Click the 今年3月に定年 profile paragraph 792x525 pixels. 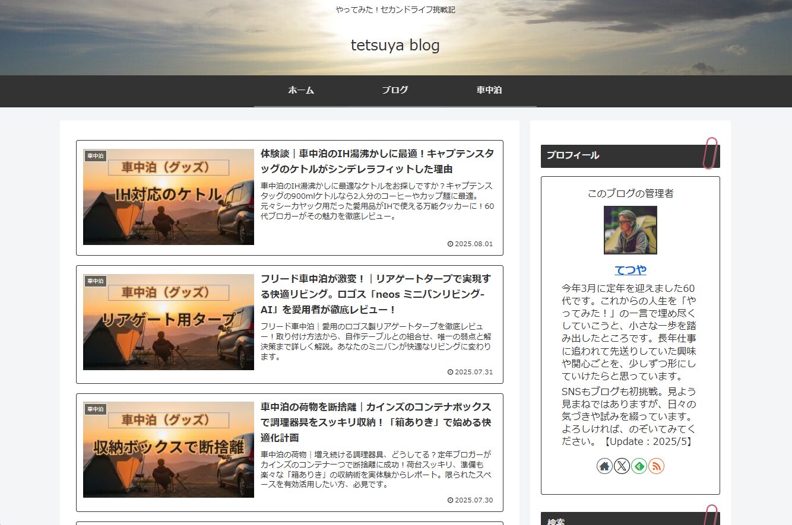coord(629,332)
